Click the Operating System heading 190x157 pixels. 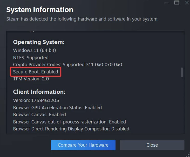[39, 42]
